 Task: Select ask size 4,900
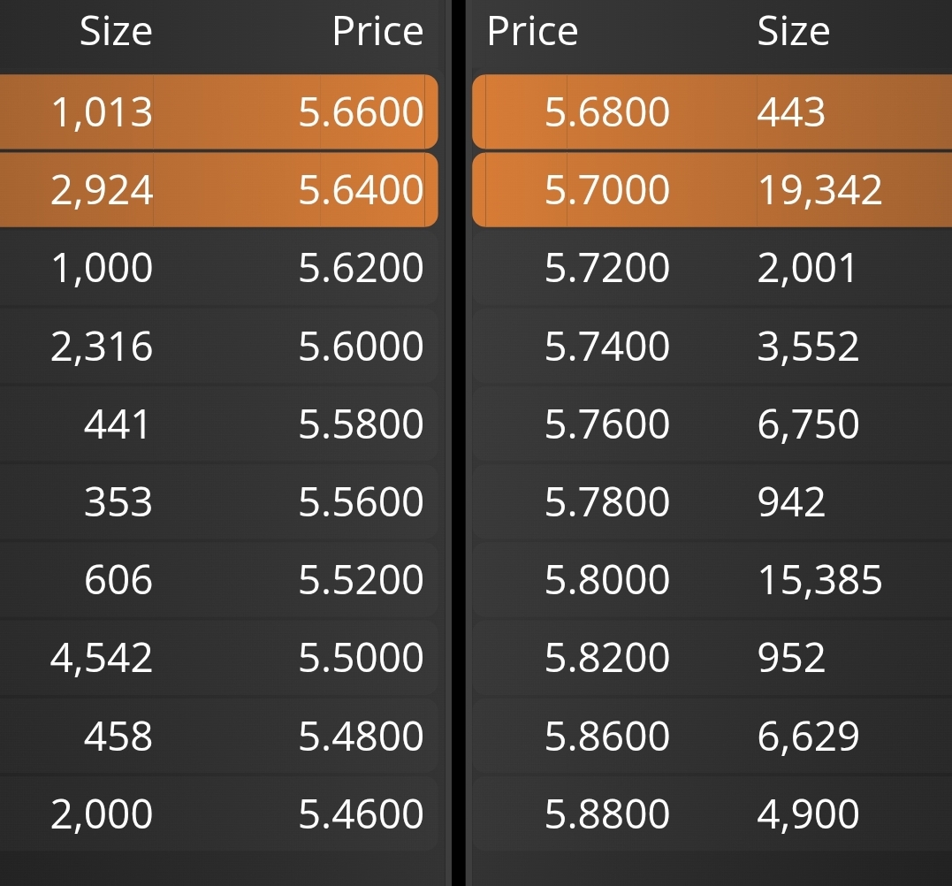[808, 813]
